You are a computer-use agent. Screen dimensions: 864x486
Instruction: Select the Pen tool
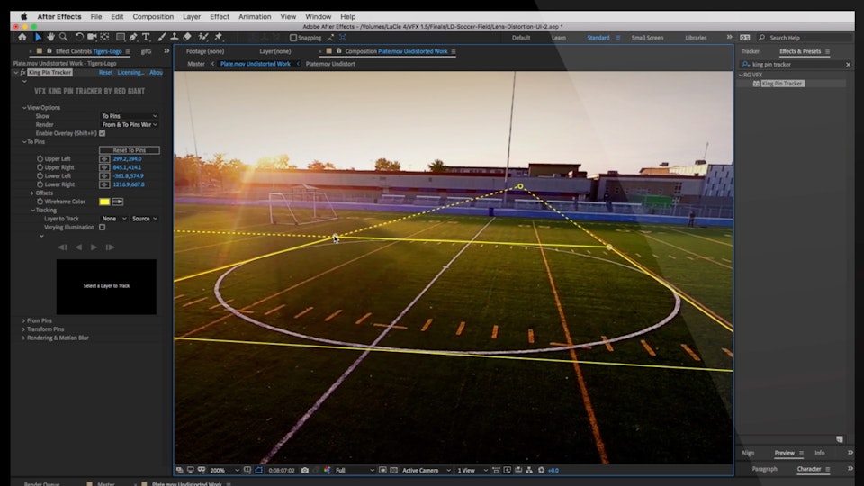tap(133, 37)
